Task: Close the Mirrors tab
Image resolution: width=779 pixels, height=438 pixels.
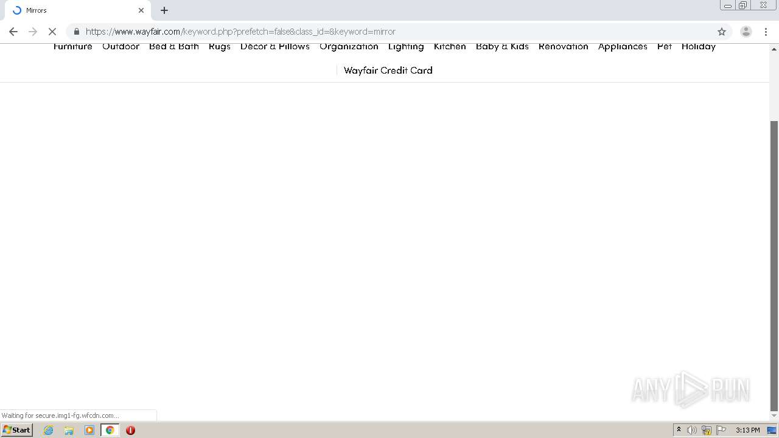Action: click(141, 10)
